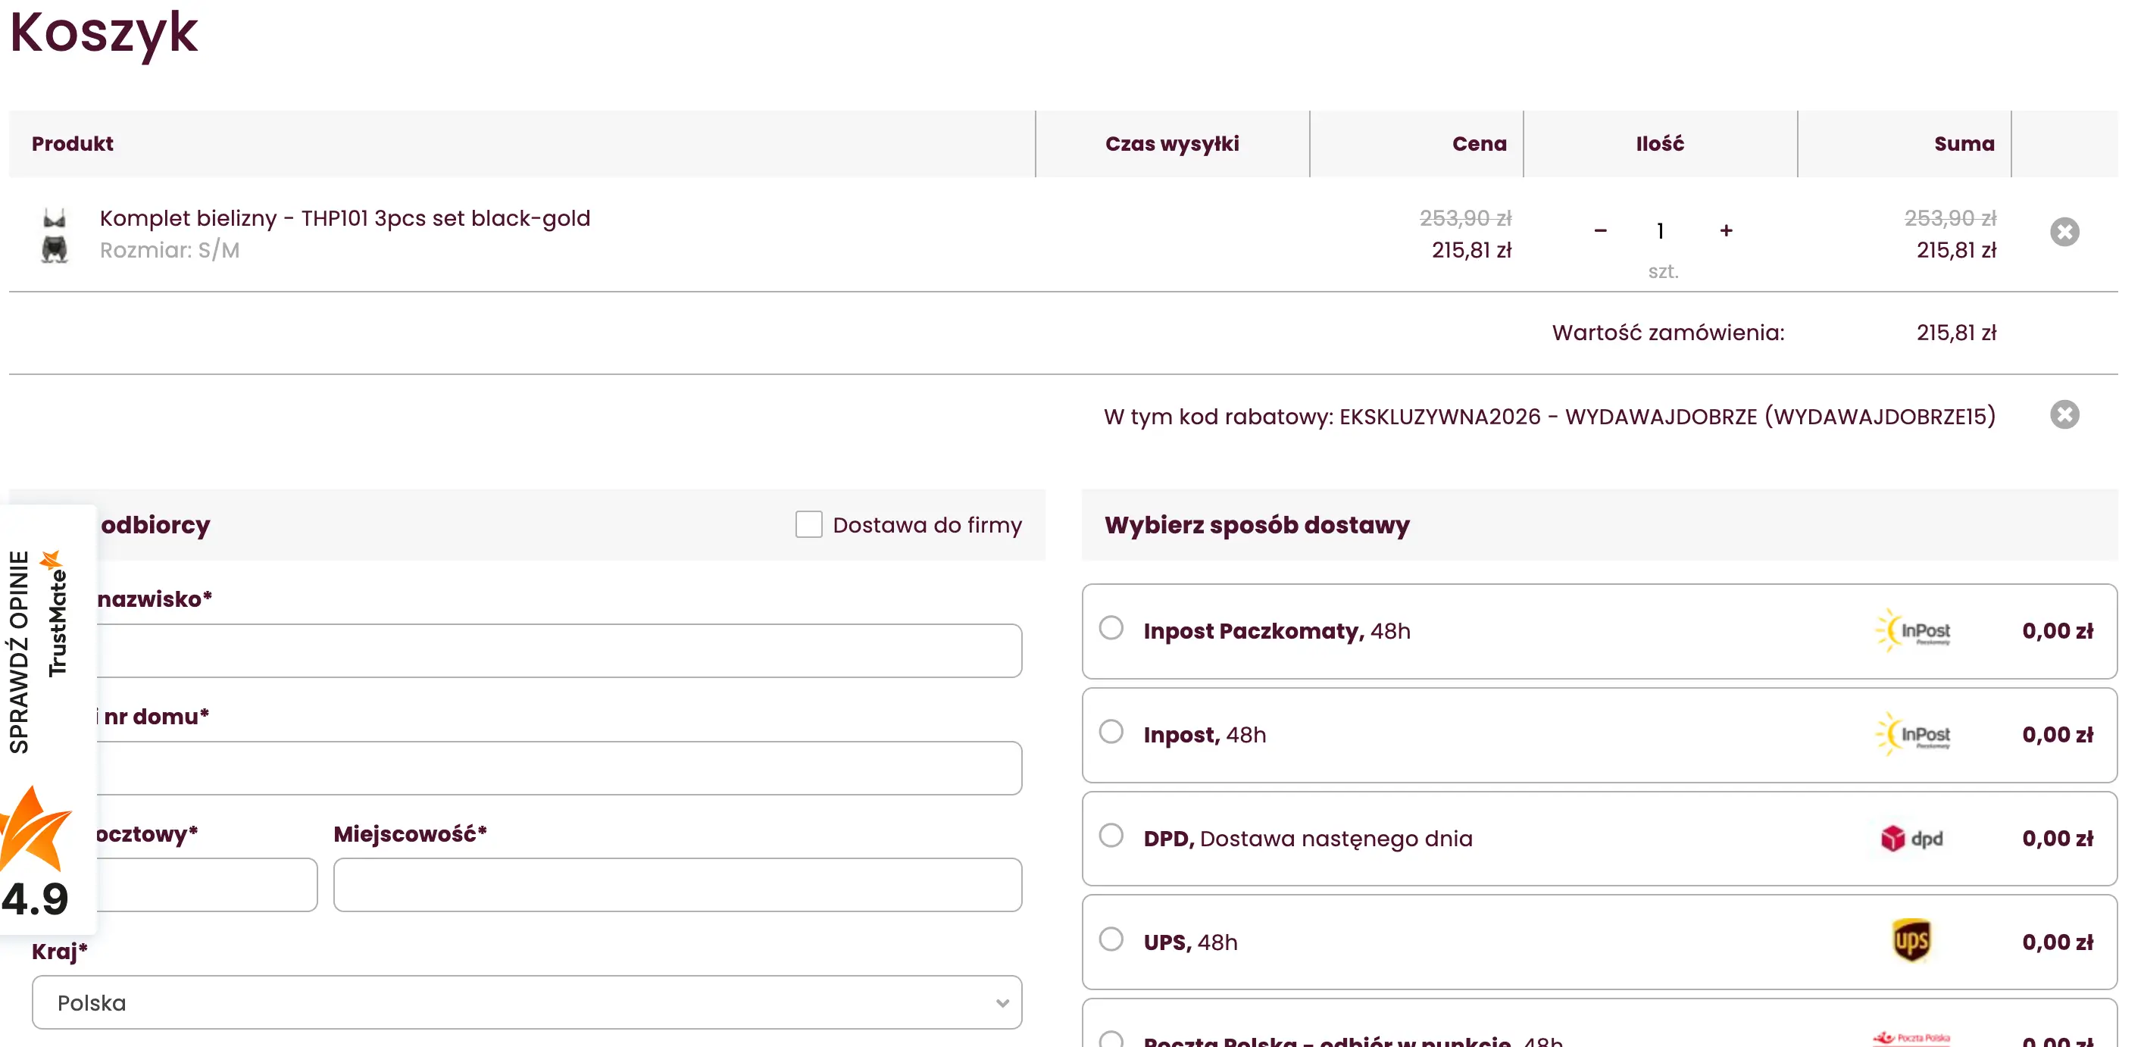The width and height of the screenshot is (2144, 1047).
Task: Click the product thumbnail image
Action: click(54, 235)
